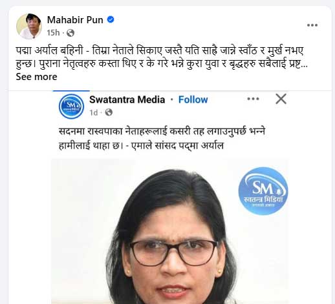This screenshot has height=304, width=335.
Task: Click the SM Swatantra Media logo watermark on the photo
Action: coord(263,191)
